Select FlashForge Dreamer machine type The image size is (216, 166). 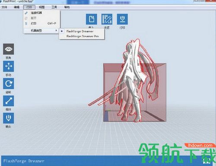[82, 31]
